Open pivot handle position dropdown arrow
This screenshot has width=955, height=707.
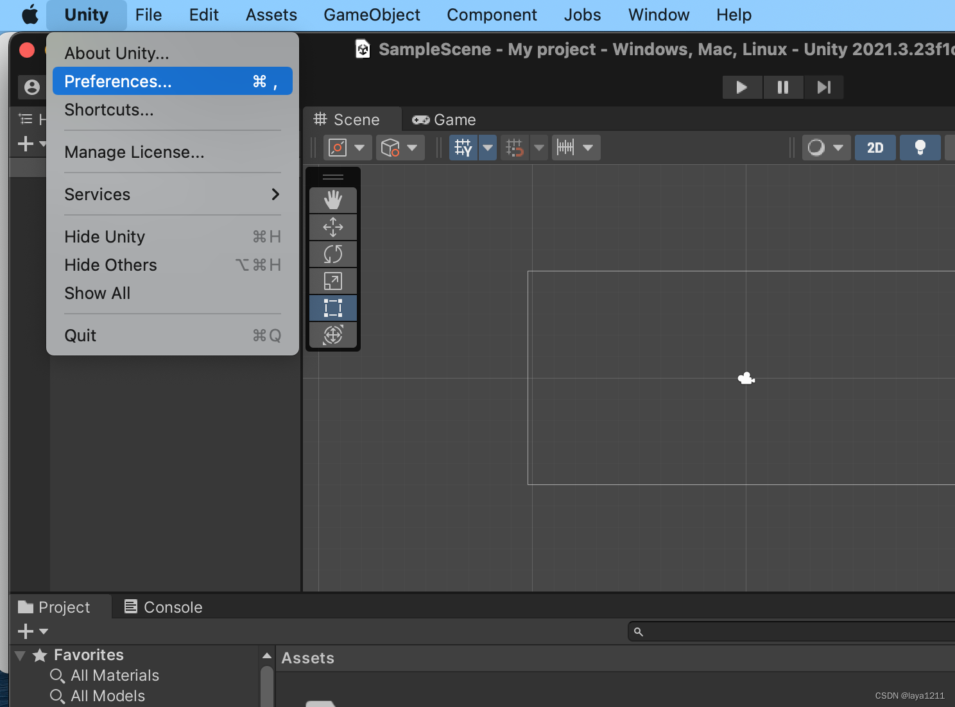pyautogui.click(x=360, y=148)
